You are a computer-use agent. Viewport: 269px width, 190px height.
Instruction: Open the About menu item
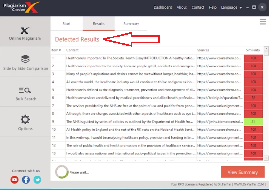point(182,7)
